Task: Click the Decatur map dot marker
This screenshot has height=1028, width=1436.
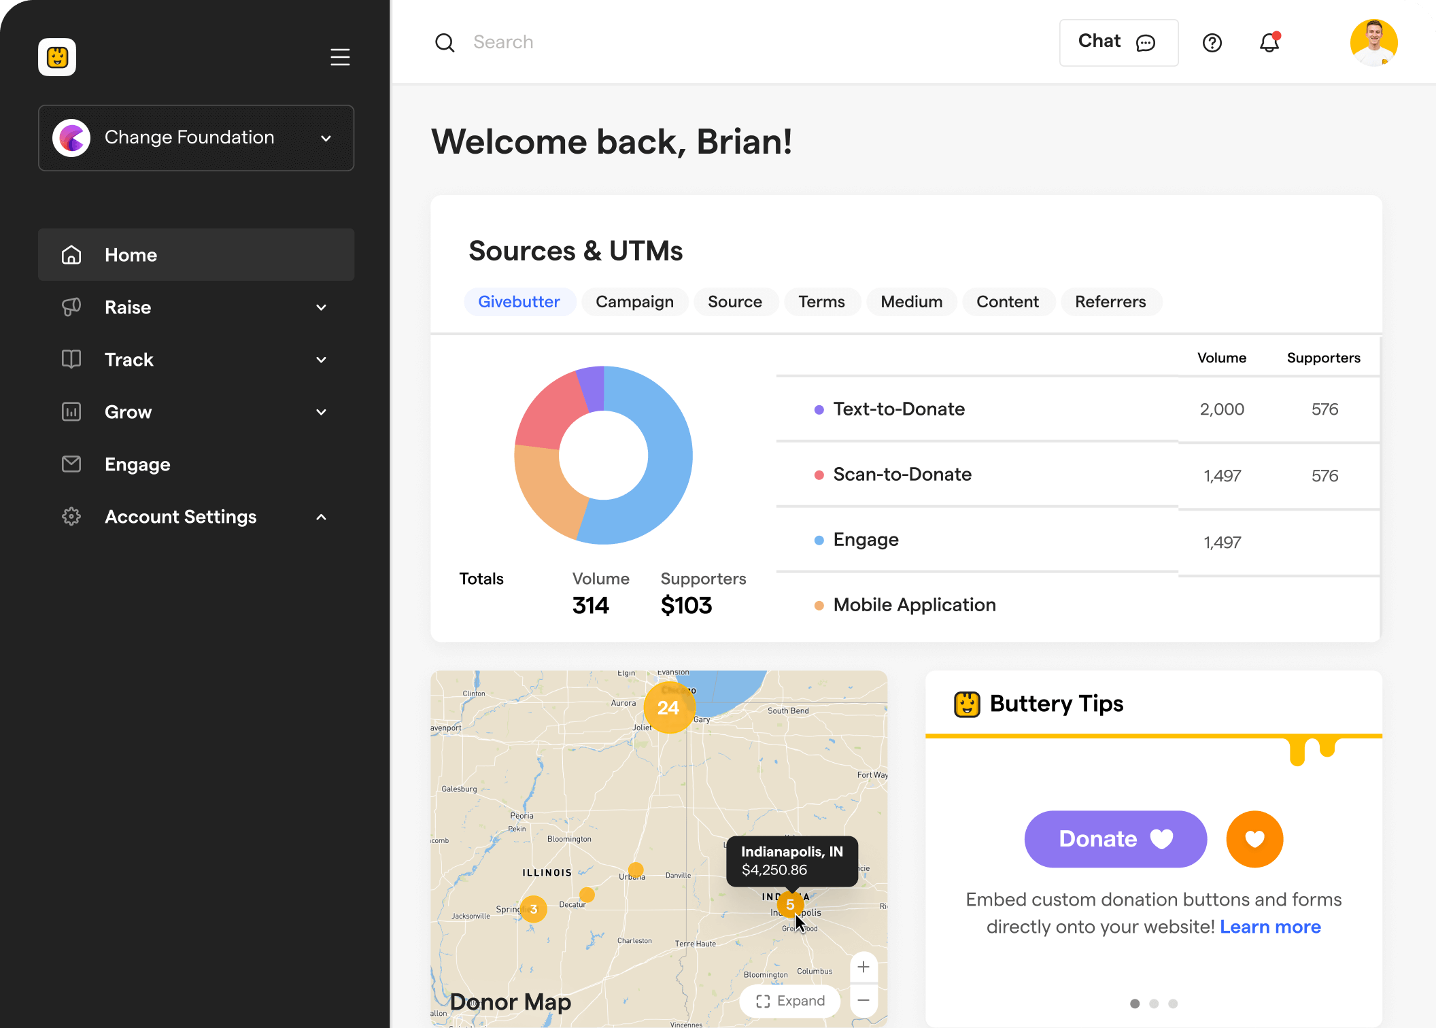Action: (x=587, y=895)
